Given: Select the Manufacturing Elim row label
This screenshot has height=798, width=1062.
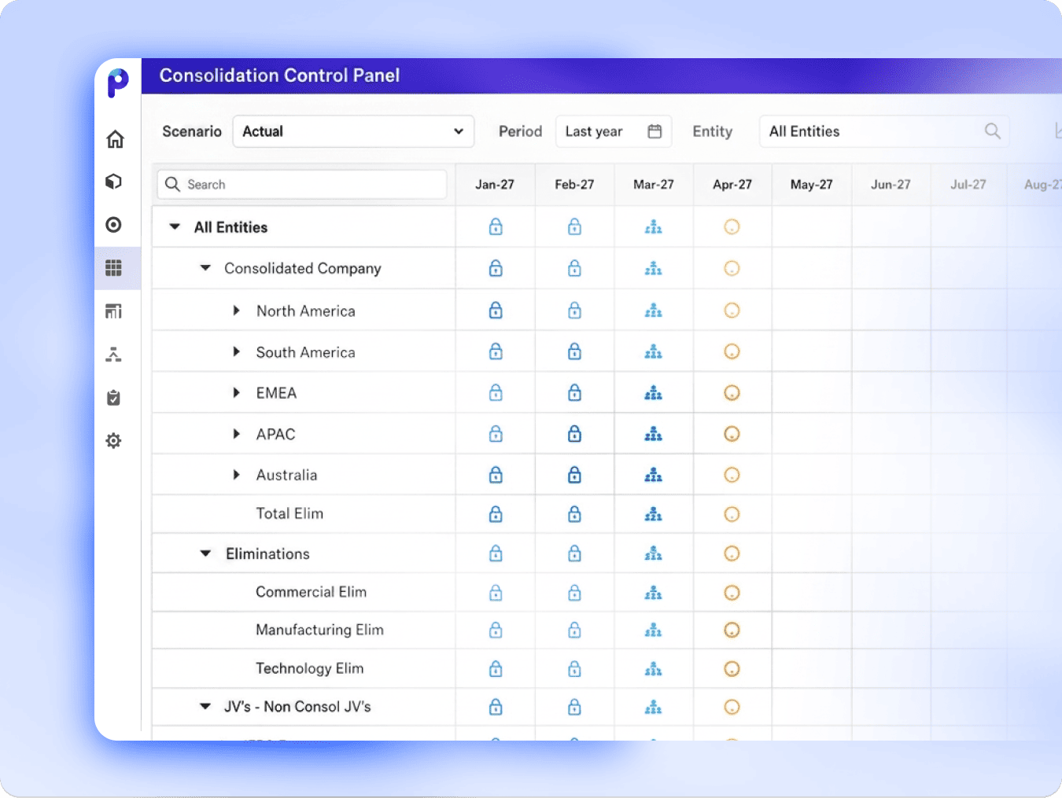Looking at the screenshot, I should 319,630.
